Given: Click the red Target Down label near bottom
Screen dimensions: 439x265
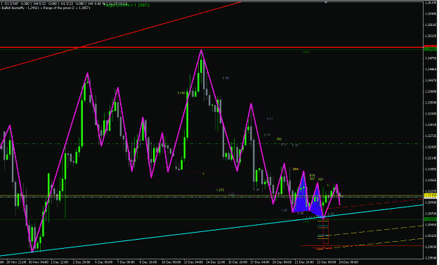Looking at the screenshot, I should [322, 248].
